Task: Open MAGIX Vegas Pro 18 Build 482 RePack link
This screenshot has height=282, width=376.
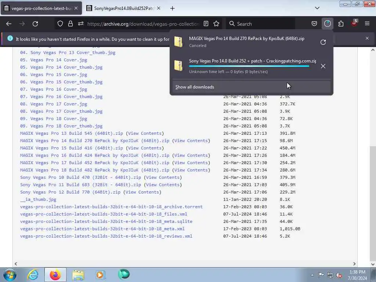Action: click(95, 170)
